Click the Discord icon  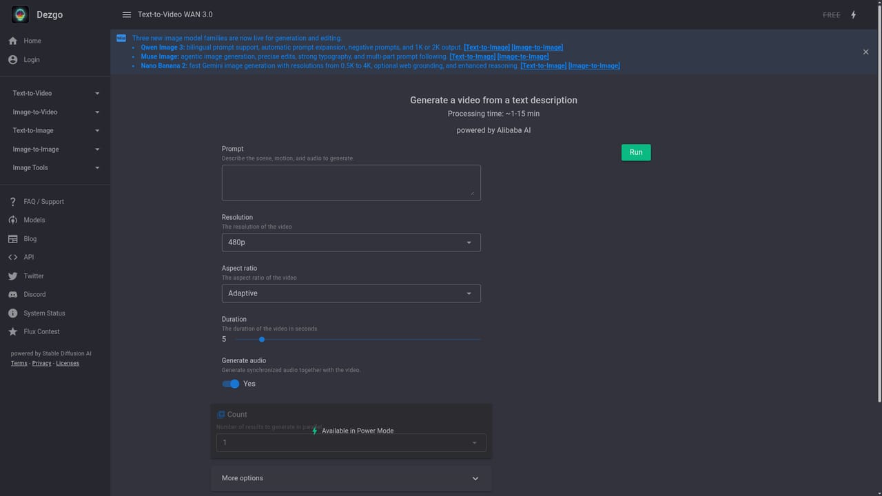(12, 295)
